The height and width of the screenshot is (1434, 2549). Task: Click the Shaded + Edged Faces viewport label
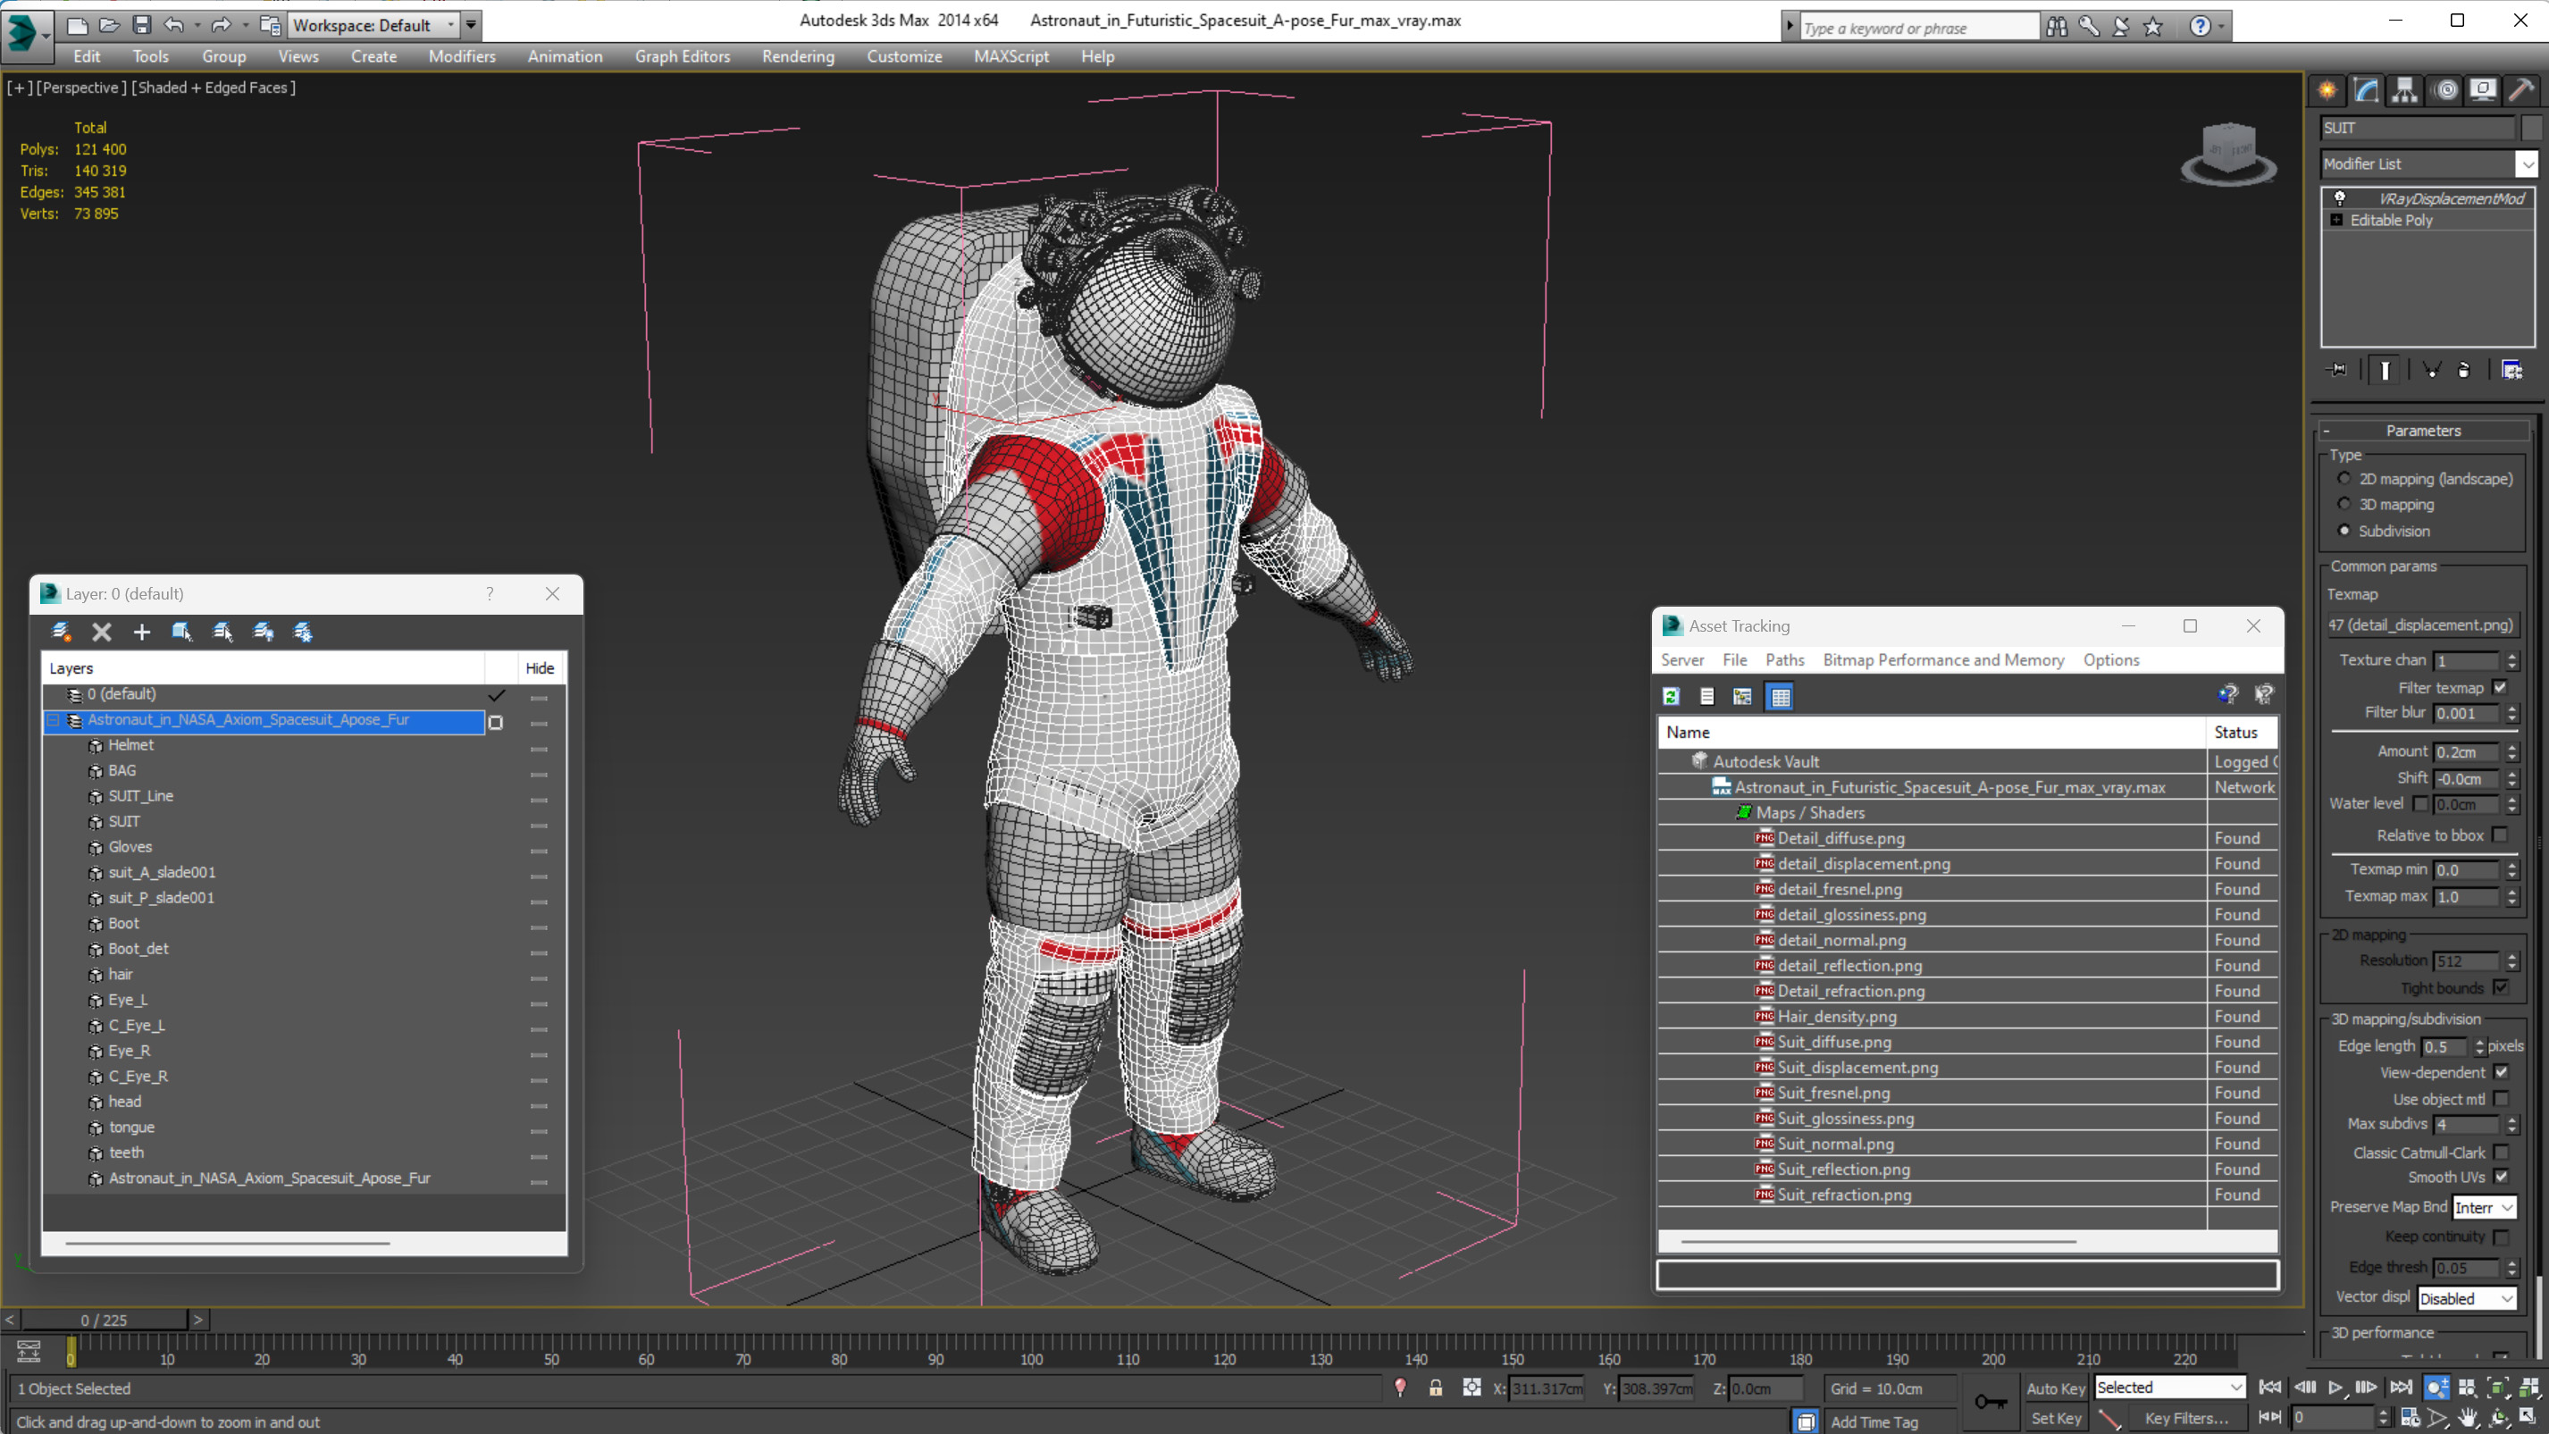point(214,88)
